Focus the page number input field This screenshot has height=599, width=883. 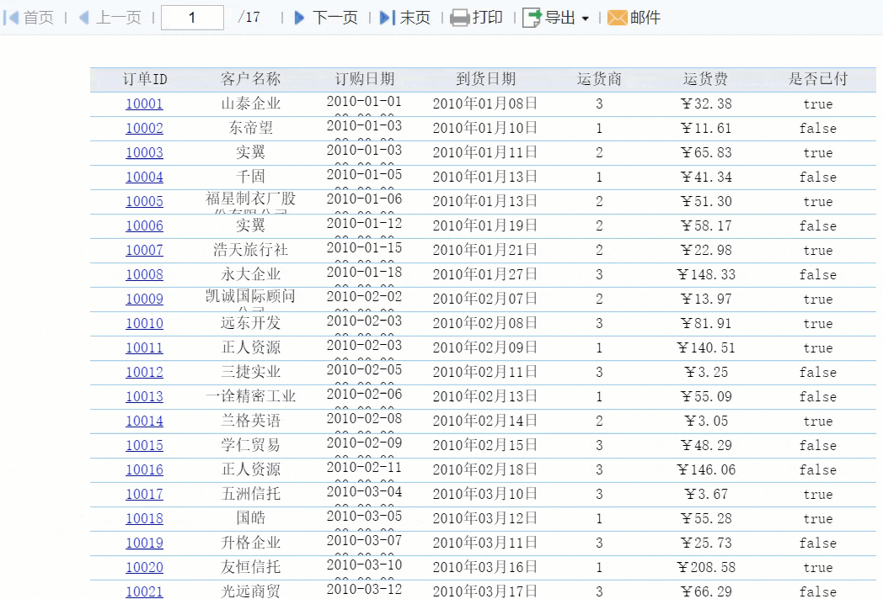[x=192, y=18]
